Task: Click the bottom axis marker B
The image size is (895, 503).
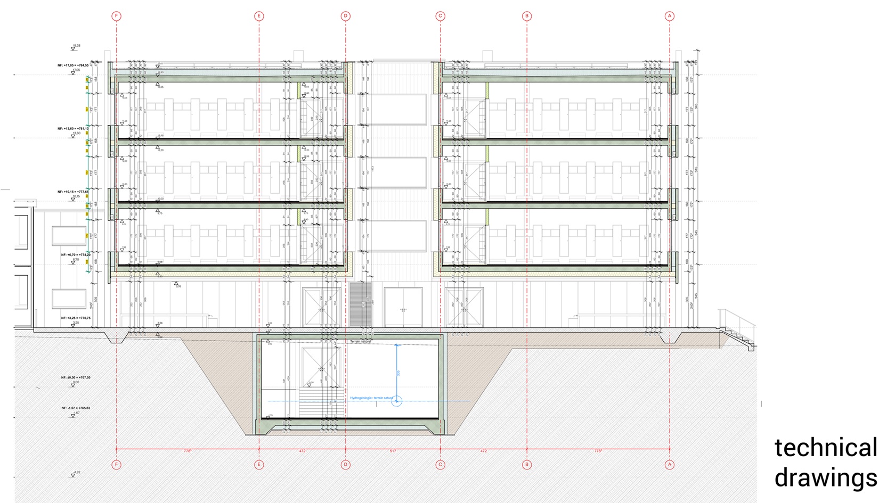Action: point(527,465)
